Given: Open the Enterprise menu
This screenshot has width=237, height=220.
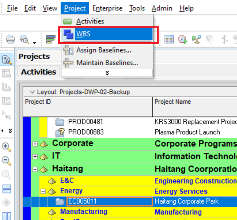Looking at the screenshot, I should [x=107, y=8].
